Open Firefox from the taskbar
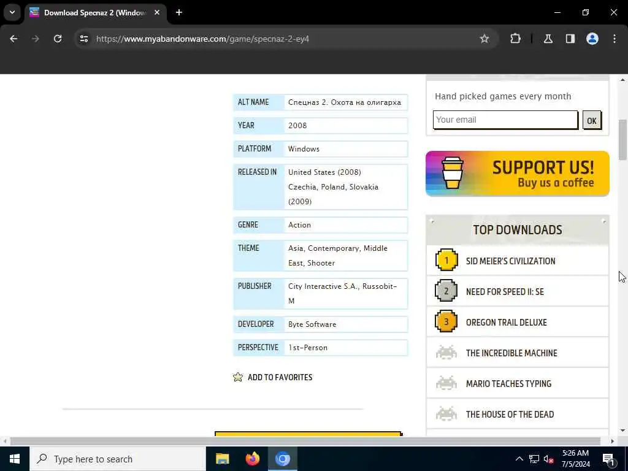 (x=252, y=459)
